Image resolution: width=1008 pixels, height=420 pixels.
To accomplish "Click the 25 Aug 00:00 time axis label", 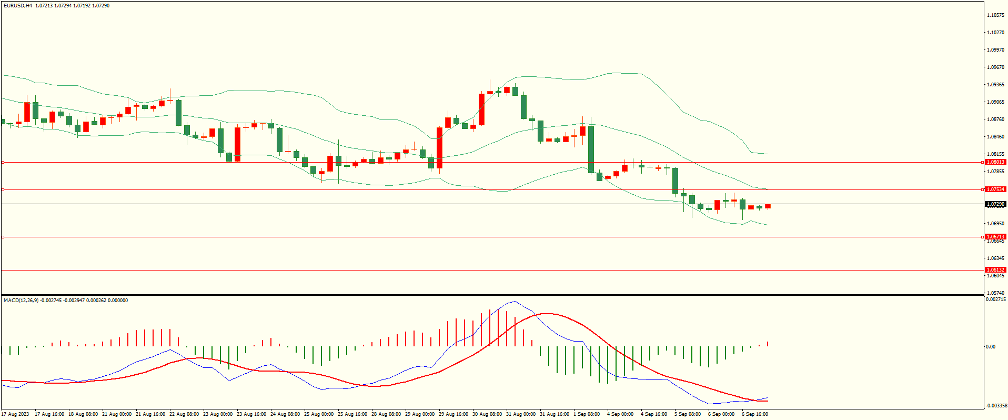I will point(318,414).
